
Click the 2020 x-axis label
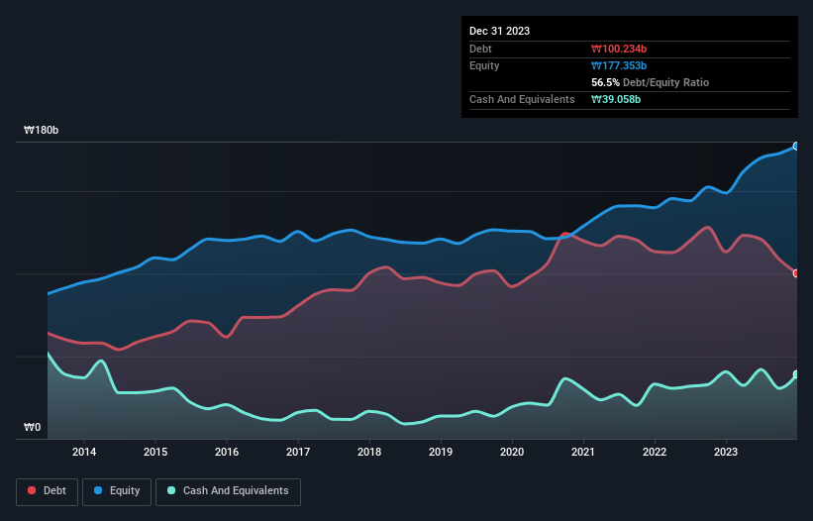512,452
